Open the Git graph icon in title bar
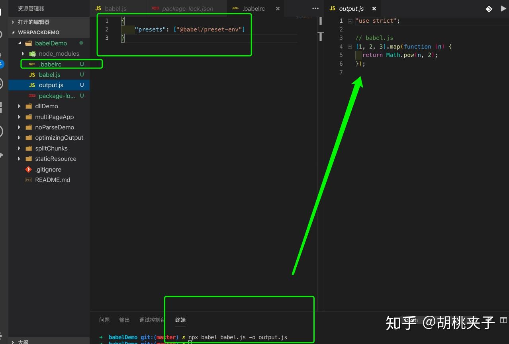 click(x=489, y=8)
